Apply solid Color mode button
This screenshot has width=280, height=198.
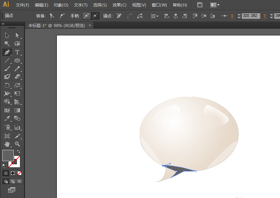point(6,173)
